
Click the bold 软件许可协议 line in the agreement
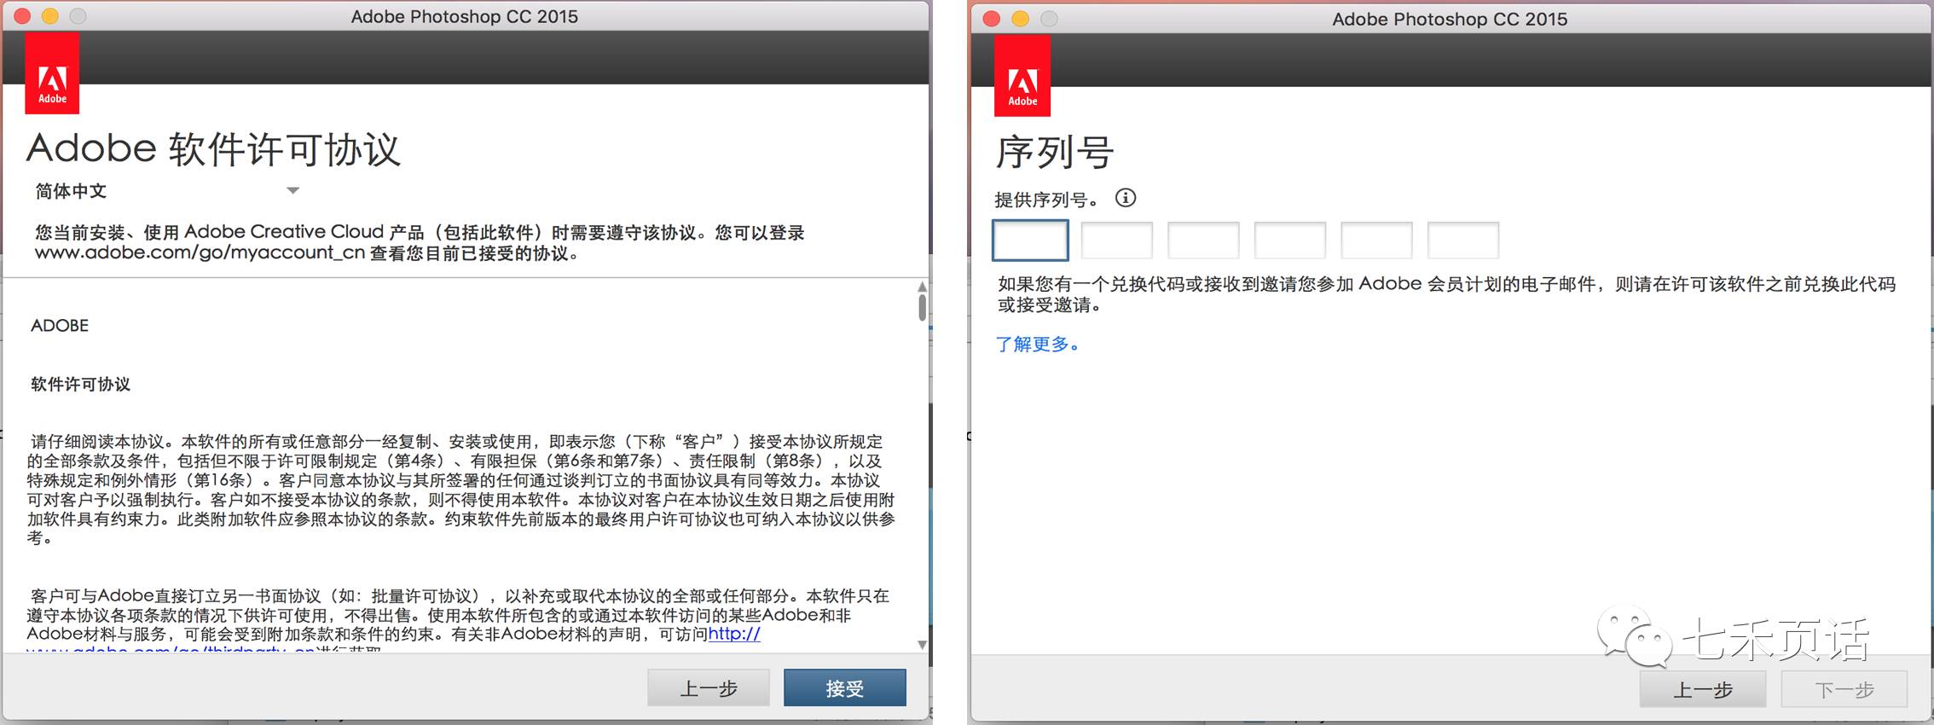[x=80, y=384]
